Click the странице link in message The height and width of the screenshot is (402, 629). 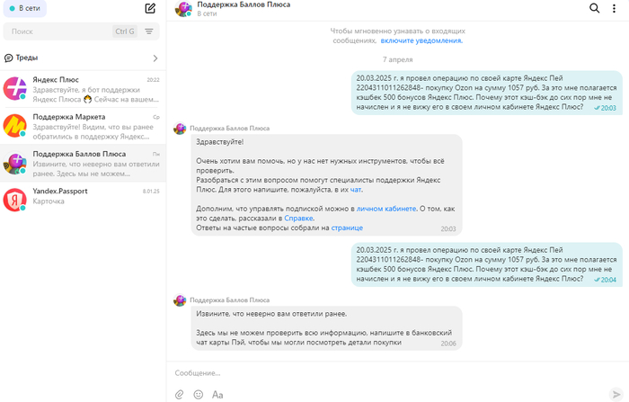coord(347,228)
